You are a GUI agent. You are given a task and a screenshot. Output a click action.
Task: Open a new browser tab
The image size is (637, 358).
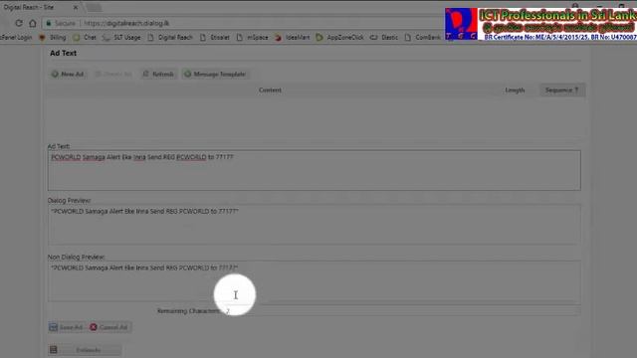pyautogui.click(x=94, y=7)
